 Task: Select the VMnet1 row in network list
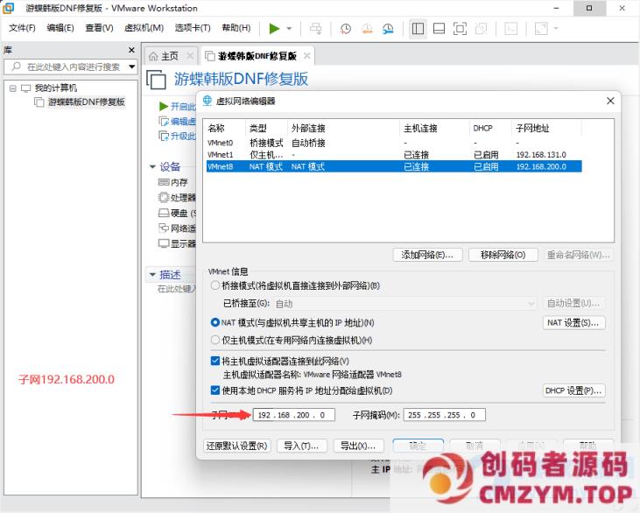(x=394, y=155)
